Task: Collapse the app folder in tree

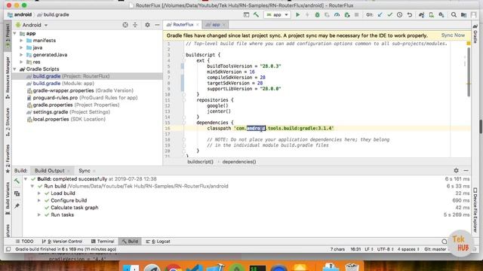Action: [15, 33]
